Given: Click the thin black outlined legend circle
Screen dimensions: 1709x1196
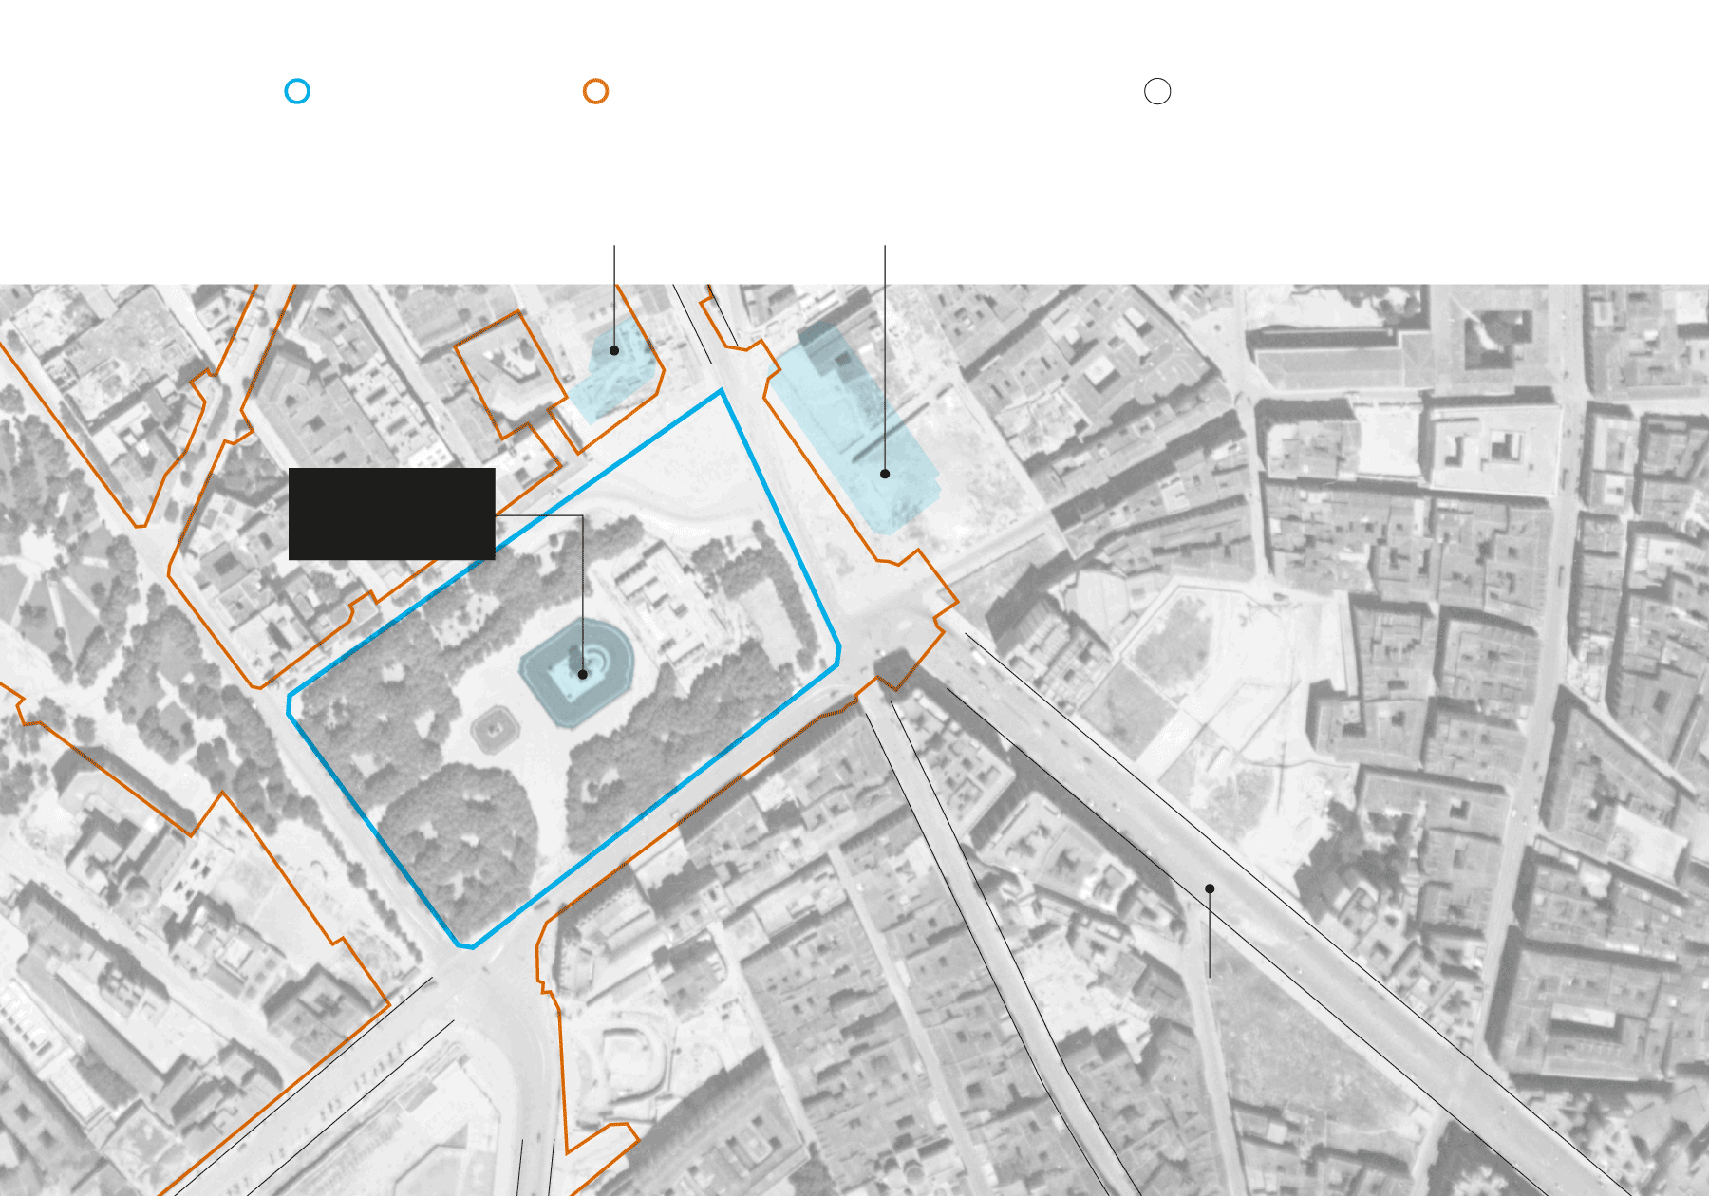Looking at the screenshot, I should tap(1157, 91).
